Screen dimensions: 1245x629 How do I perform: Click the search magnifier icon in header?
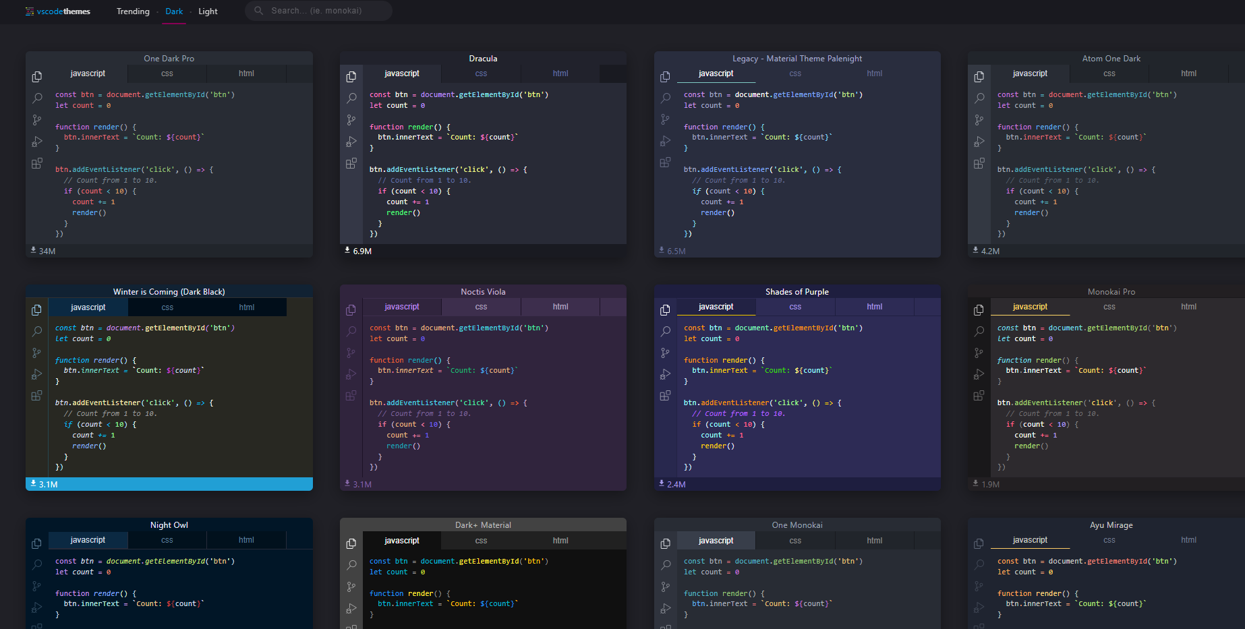(x=258, y=11)
